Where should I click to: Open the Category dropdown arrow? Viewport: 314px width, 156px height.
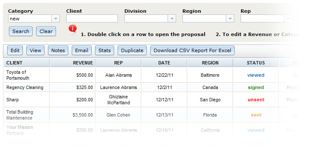pos(56,19)
